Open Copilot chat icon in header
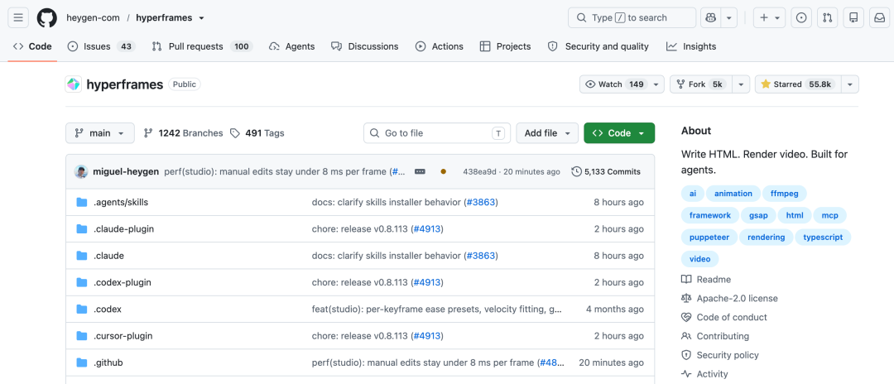The image size is (894, 384). pos(710,17)
